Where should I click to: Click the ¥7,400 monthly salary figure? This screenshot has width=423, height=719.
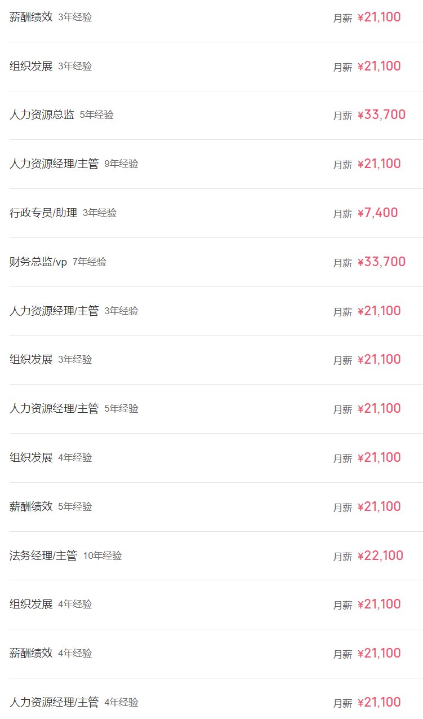pos(378,213)
